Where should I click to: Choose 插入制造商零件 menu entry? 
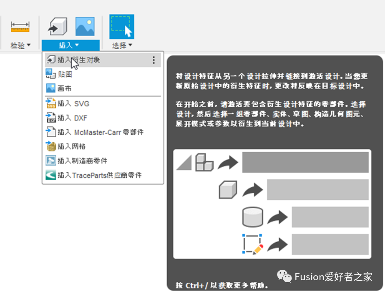[x=103, y=161]
